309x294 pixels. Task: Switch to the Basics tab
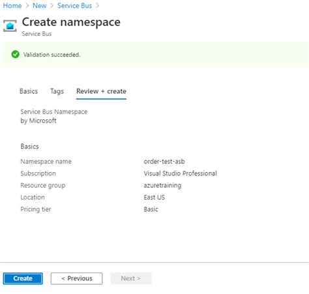point(29,91)
